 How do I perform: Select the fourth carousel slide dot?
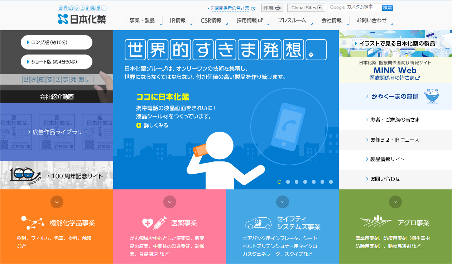305,182
